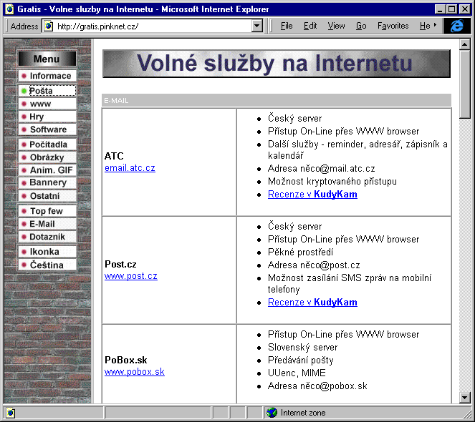Screen dimensions: 475x422
Task: Click the text 'Předávání pošty'
Action: click(300, 360)
